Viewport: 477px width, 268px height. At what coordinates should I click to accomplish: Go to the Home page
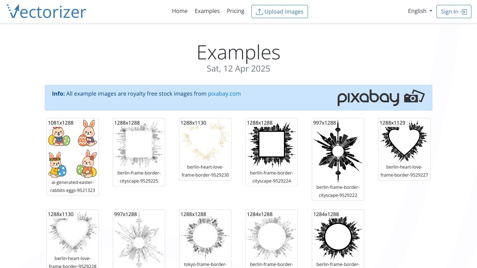pyautogui.click(x=180, y=11)
